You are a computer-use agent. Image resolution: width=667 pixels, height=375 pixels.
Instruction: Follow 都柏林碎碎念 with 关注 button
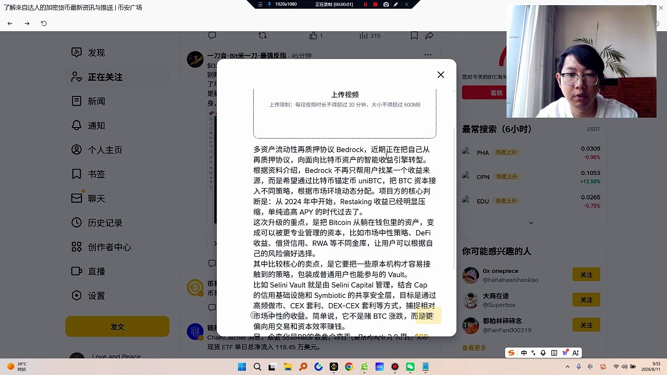(x=586, y=325)
